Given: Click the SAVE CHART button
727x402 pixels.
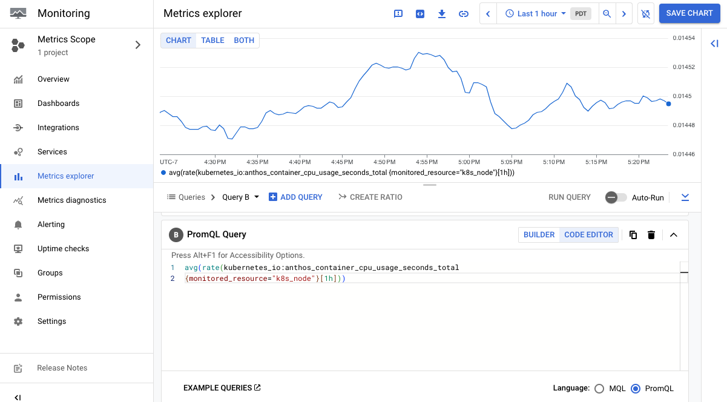Looking at the screenshot, I should click(689, 13).
